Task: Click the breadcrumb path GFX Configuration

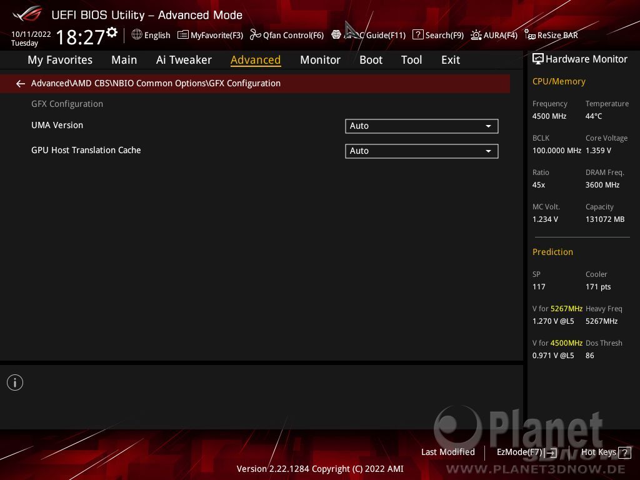Action: point(156,83)
